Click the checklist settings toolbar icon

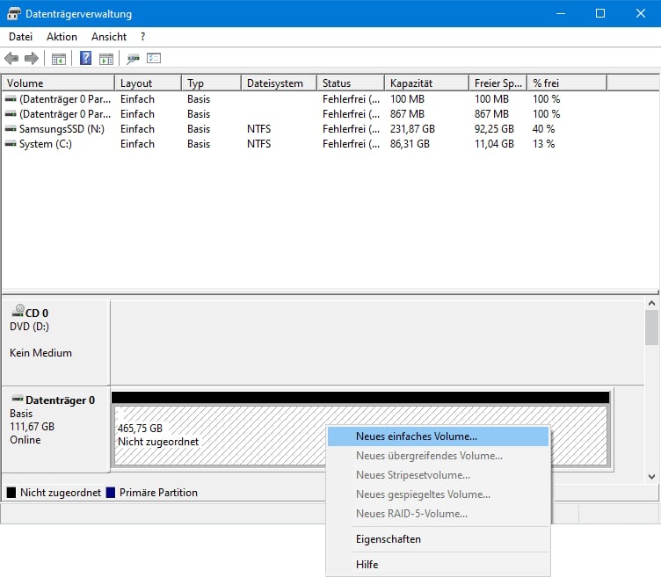pos(154,58)
